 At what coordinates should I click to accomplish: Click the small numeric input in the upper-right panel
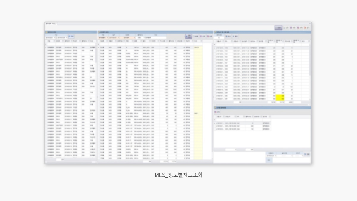[x=219, y=38]
